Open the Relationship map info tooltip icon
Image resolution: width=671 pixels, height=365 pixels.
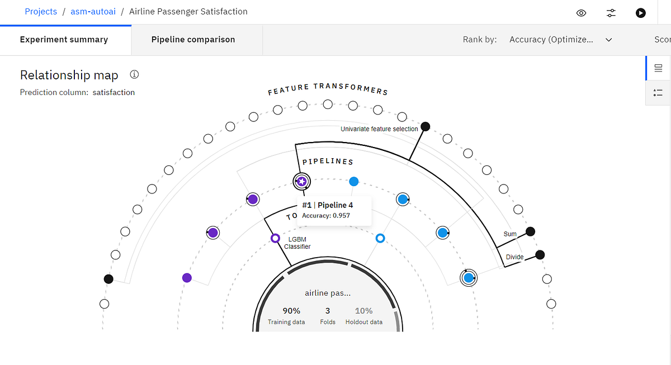pos(134,74)
